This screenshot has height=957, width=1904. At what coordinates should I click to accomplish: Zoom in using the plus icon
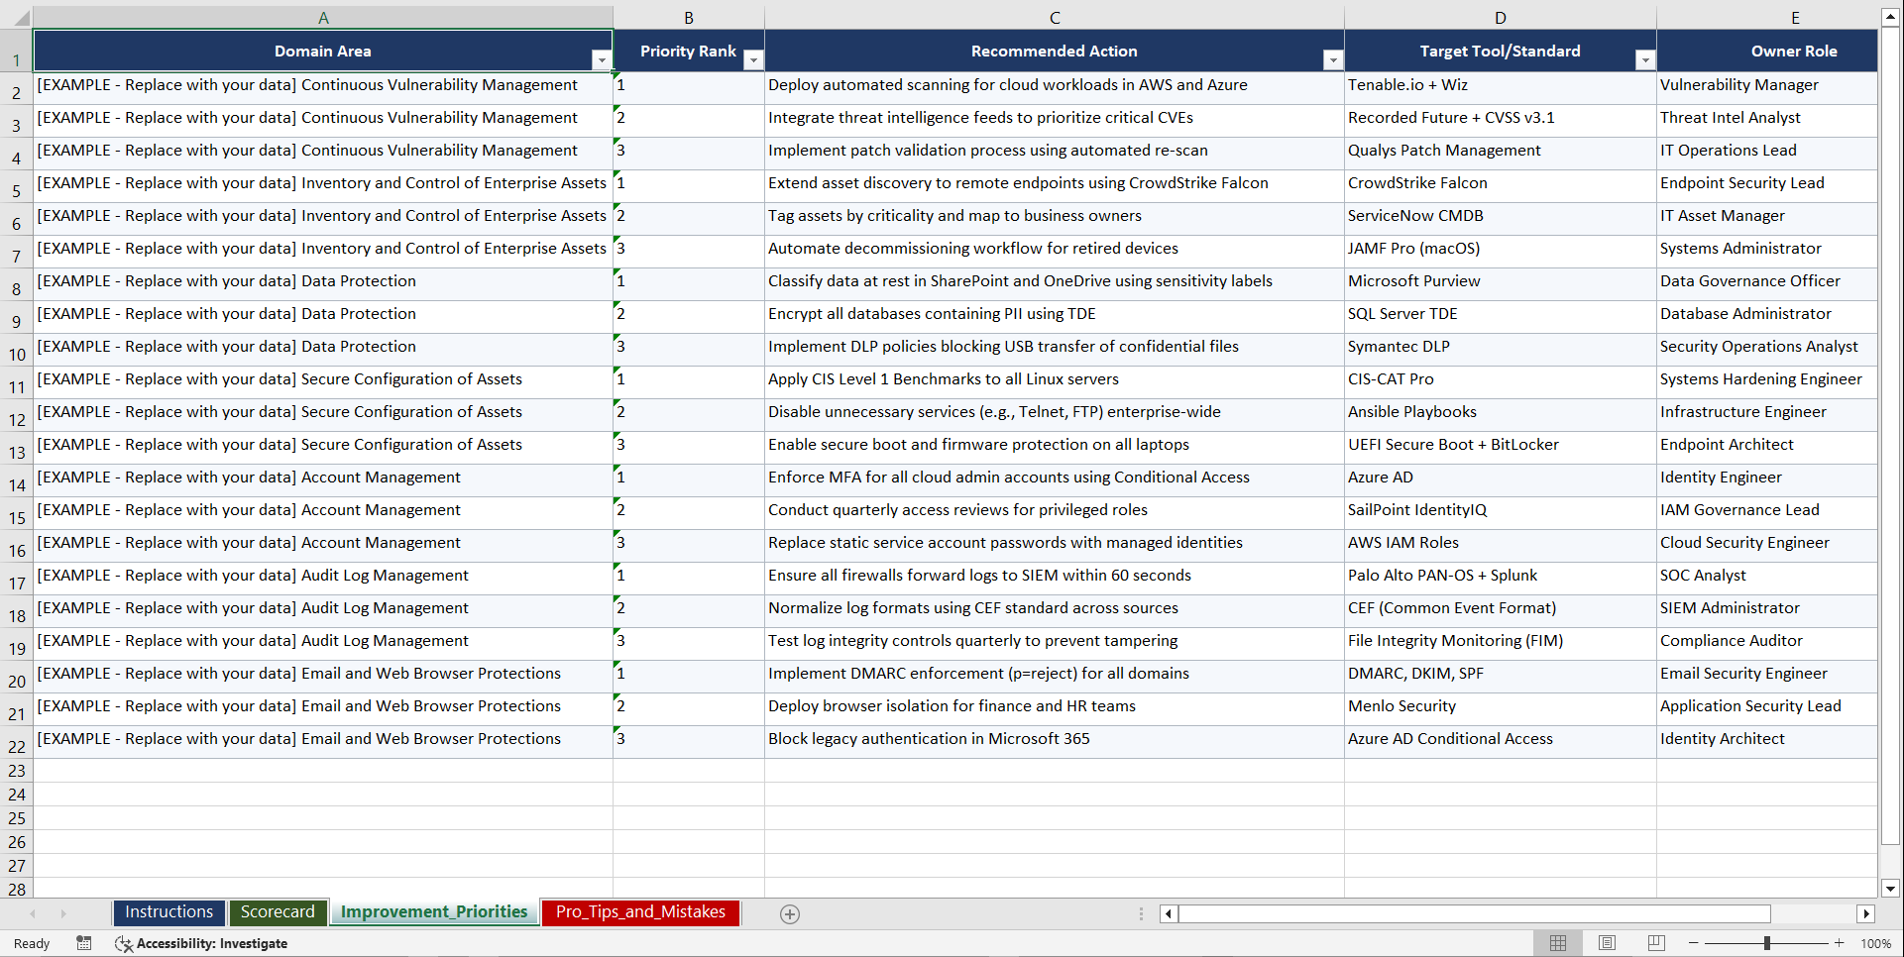1840,942
